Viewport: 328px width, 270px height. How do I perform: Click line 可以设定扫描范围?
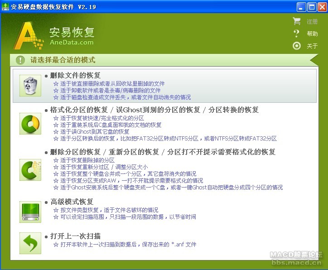(128, 217)
